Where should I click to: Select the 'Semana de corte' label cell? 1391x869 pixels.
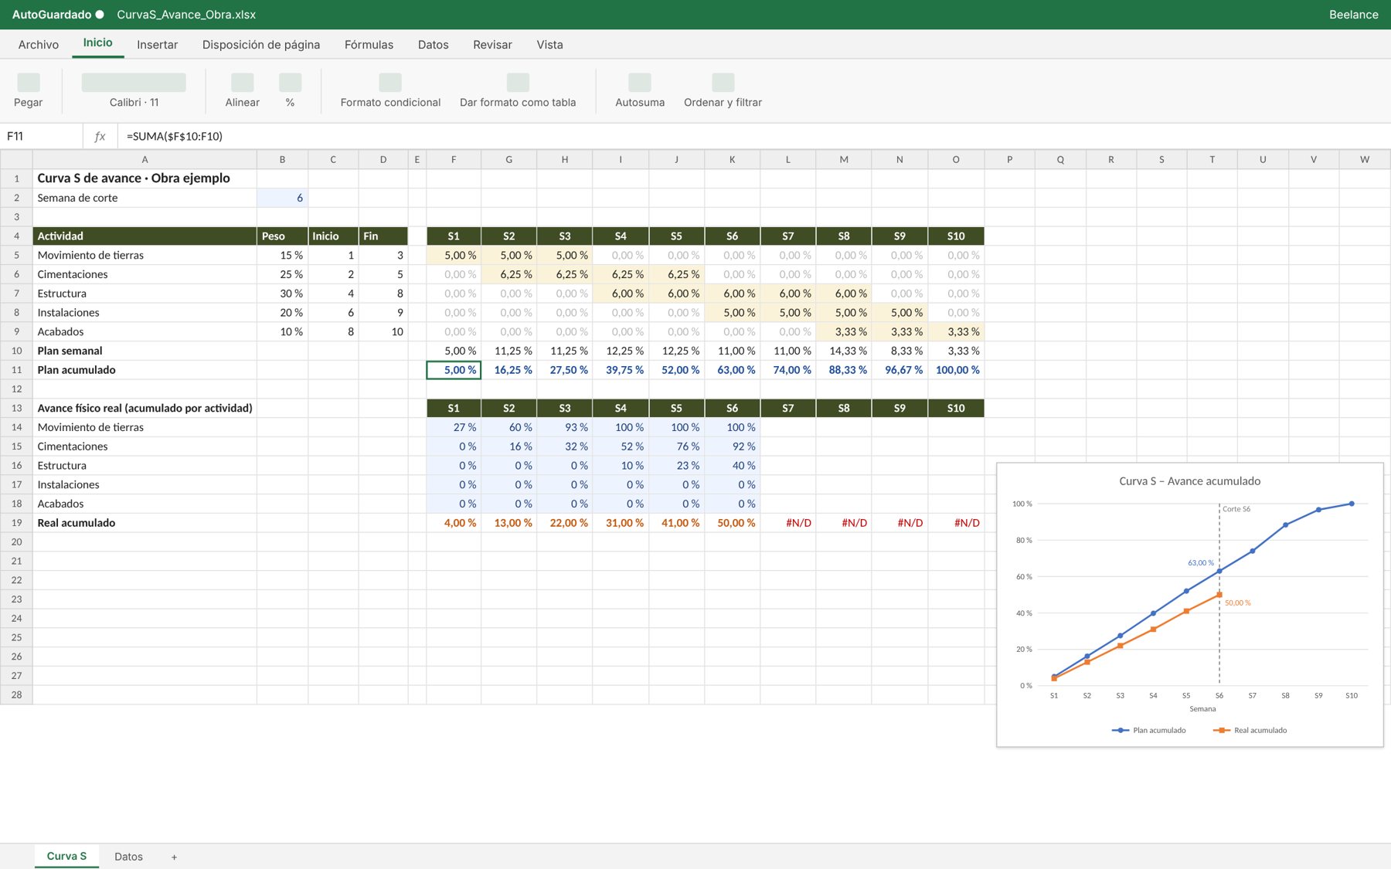pos(145,198)
